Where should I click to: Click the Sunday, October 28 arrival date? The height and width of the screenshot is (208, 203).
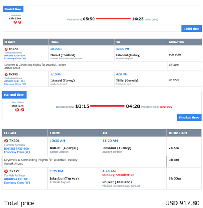(x=118, y=175)
